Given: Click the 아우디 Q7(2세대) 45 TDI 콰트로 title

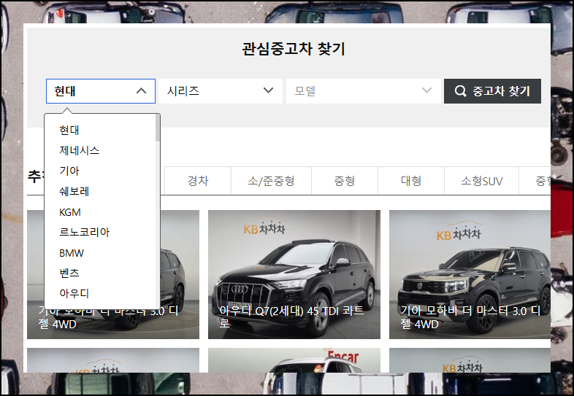Looking at the screenshot, I should click(x=292, y=317).
